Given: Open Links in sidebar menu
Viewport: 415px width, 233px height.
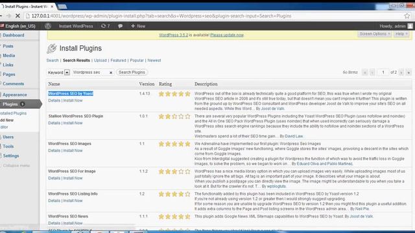Looking at the screenshot, I should pos(8,65).
